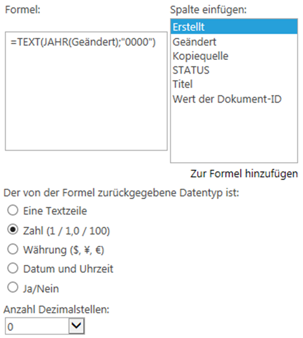Select the Eine Textzeile radio button
The image size is (303, 338).
(x=13, y=210)
